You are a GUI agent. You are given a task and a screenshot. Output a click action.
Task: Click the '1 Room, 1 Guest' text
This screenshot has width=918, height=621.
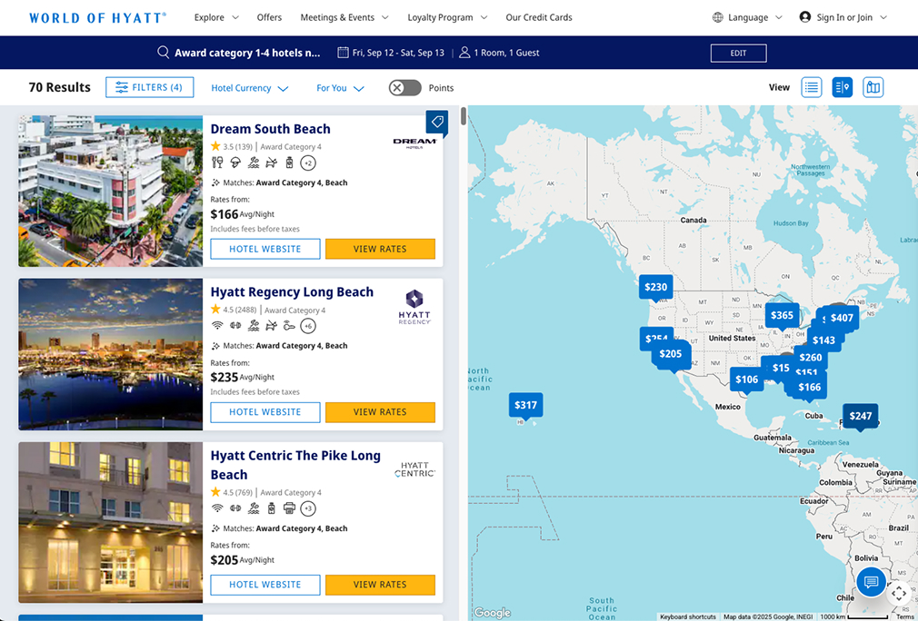[x=506, y=53]
